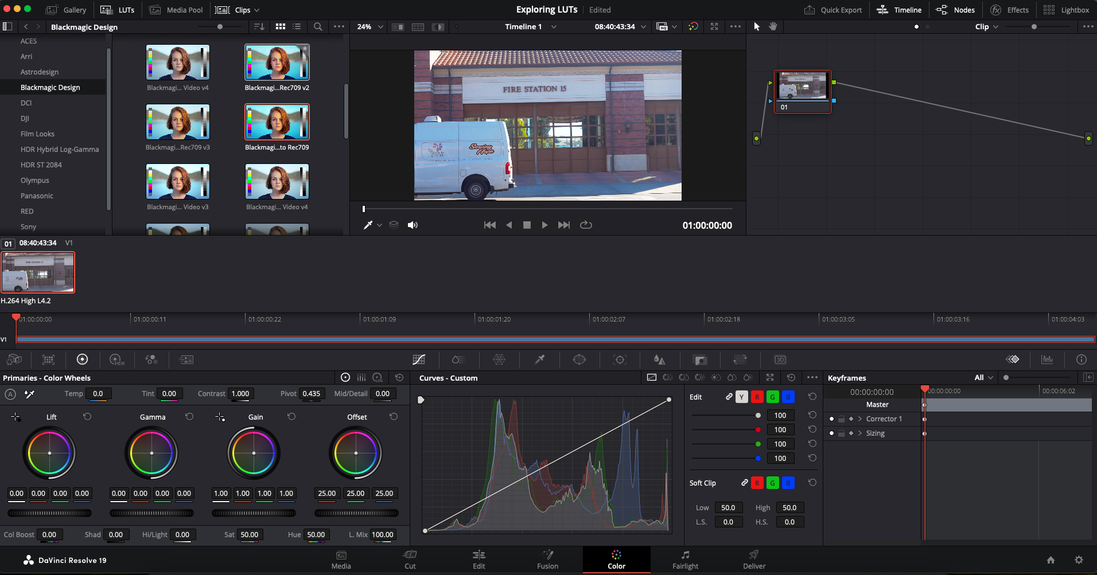Image resolution: width=1097 pixels, height=575 pixels.
Task: Toggle the Y luminance curve channel
Action: point(741,397)
